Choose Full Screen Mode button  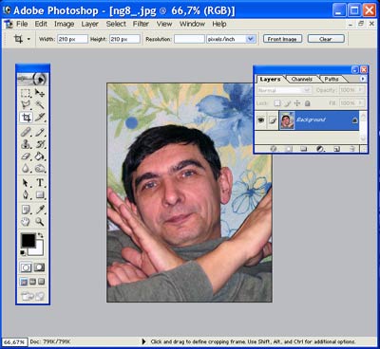[x=41, y=282]
